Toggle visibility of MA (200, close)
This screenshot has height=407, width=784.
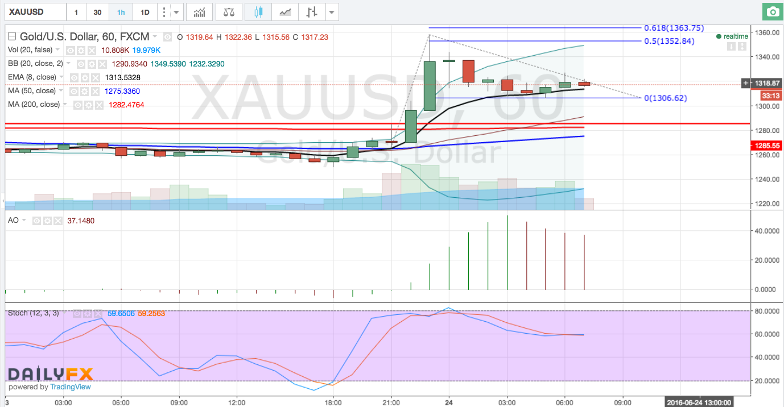[x=76, y=105]
